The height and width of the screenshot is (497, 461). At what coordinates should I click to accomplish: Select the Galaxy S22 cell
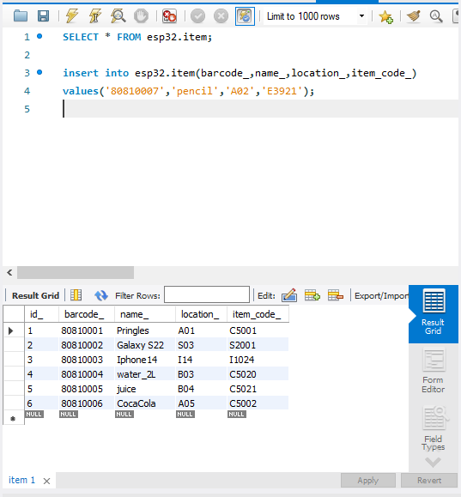(x=145, y=345)
